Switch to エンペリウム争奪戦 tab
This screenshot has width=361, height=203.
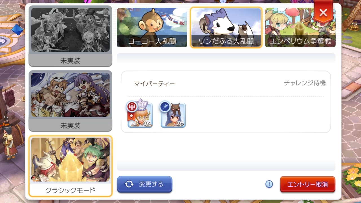[300, 27]
